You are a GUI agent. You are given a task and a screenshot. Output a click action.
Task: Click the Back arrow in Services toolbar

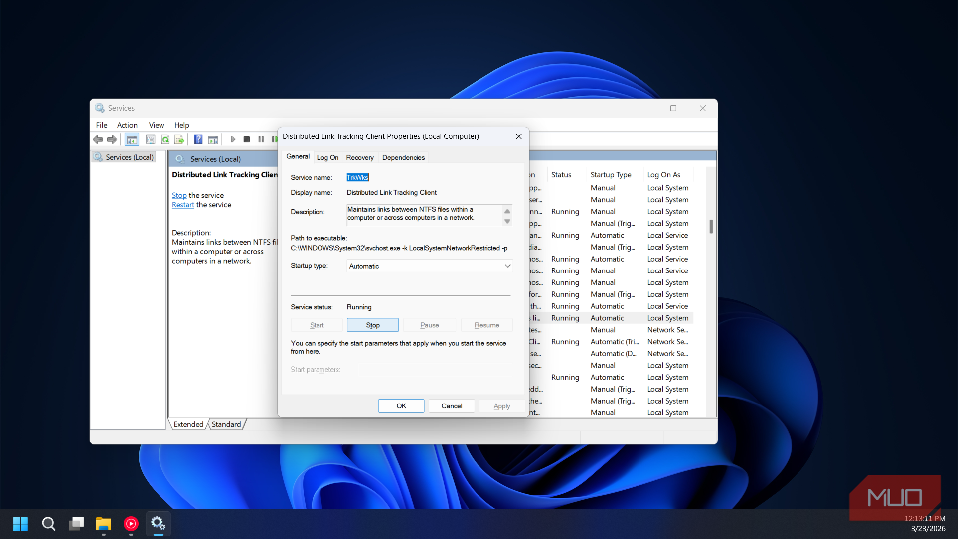click(98, 140)
